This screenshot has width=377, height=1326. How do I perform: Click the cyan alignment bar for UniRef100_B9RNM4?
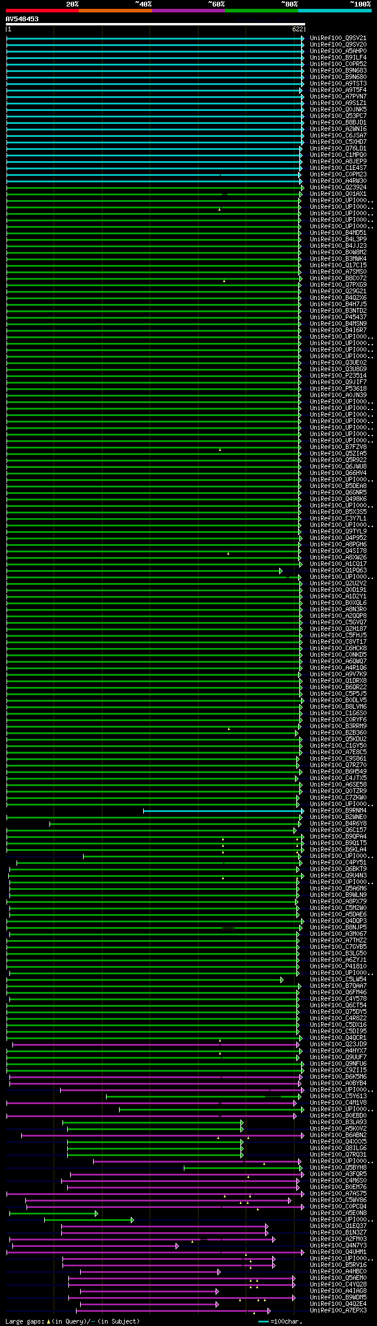tap(223, 811)
